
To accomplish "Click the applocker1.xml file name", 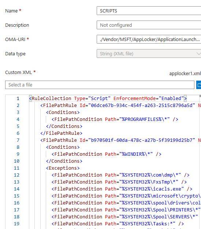I will point(185,73).
